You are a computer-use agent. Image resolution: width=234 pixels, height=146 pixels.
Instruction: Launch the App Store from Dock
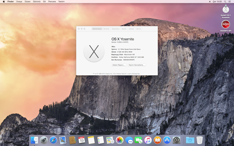tap(167, 140)
